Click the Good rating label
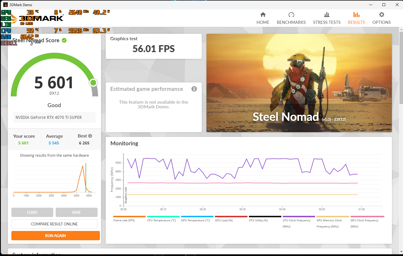Image resolution: width=403 pixels, height=256 pixels. tap(54, 105)
